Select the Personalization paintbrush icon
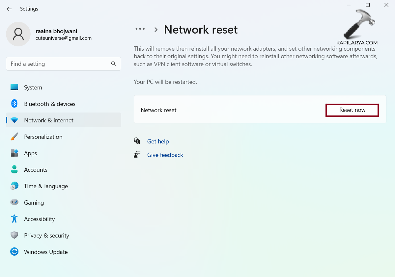This screenshot has width=395, height=277. pyautogui.click(x=14, y=137)
